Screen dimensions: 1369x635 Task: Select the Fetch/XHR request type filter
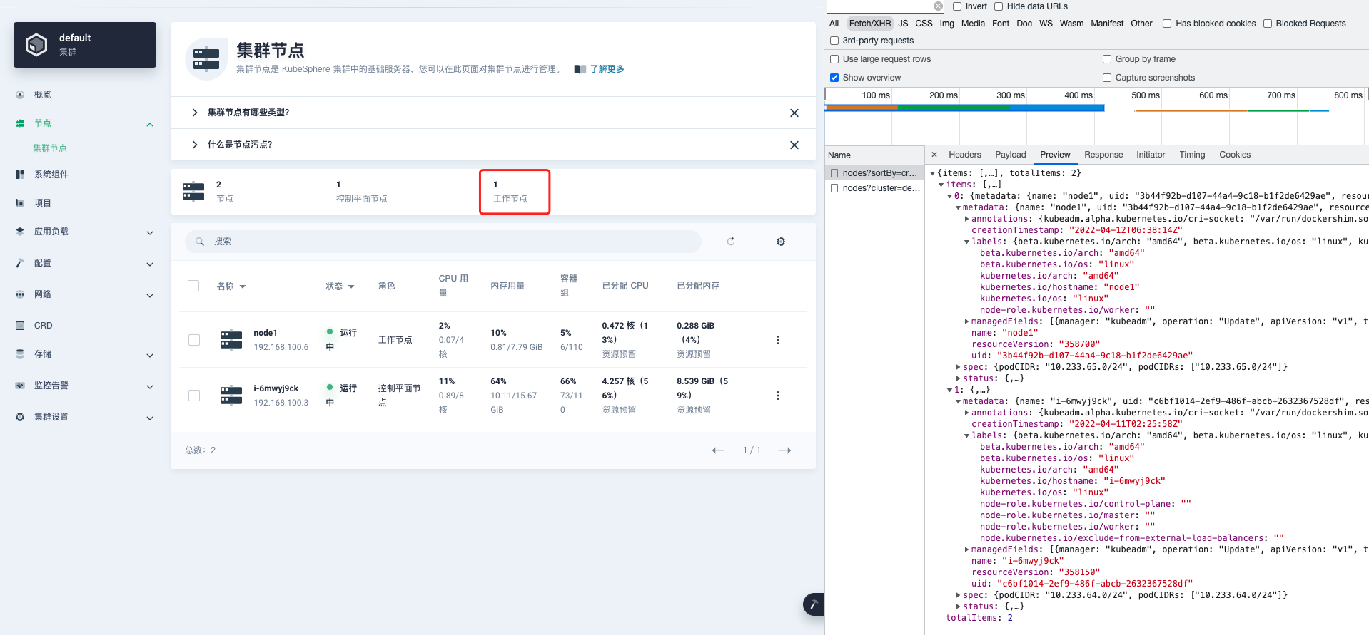point(869,24)
